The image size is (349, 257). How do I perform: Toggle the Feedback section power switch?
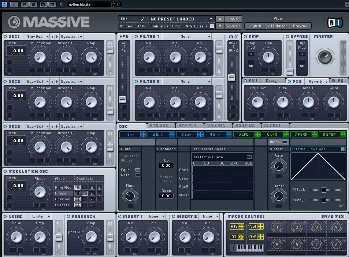point(68,216)
